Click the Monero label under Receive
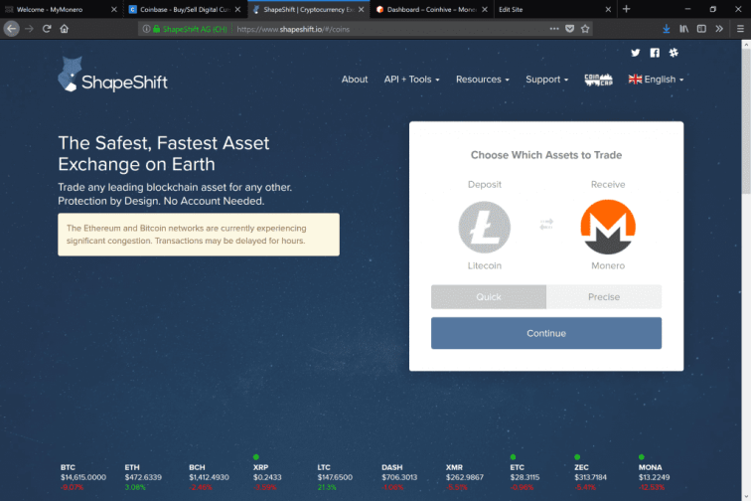 pos(608,265)
